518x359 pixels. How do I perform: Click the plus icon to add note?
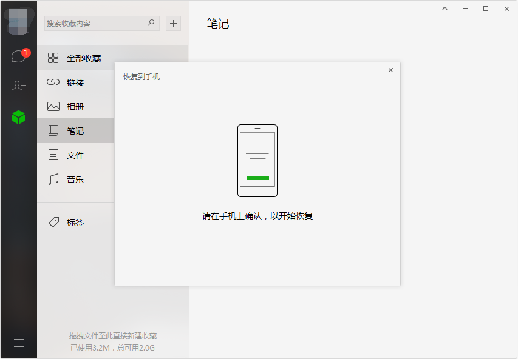tap(173, 24)
